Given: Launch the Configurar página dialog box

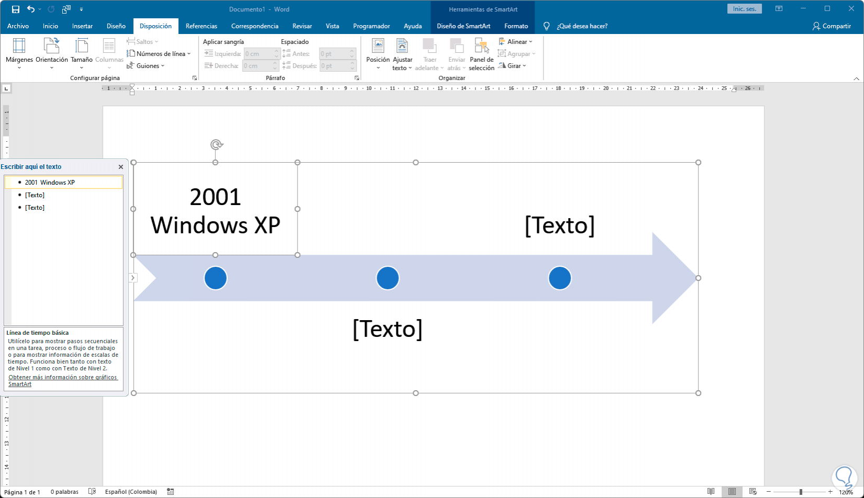Looking at the screenshot, I should tap(195, 78).
